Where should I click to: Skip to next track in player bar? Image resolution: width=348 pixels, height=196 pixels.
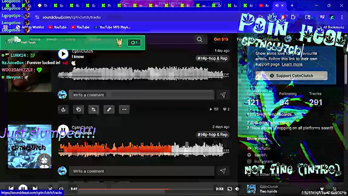(x=35, y=188)
